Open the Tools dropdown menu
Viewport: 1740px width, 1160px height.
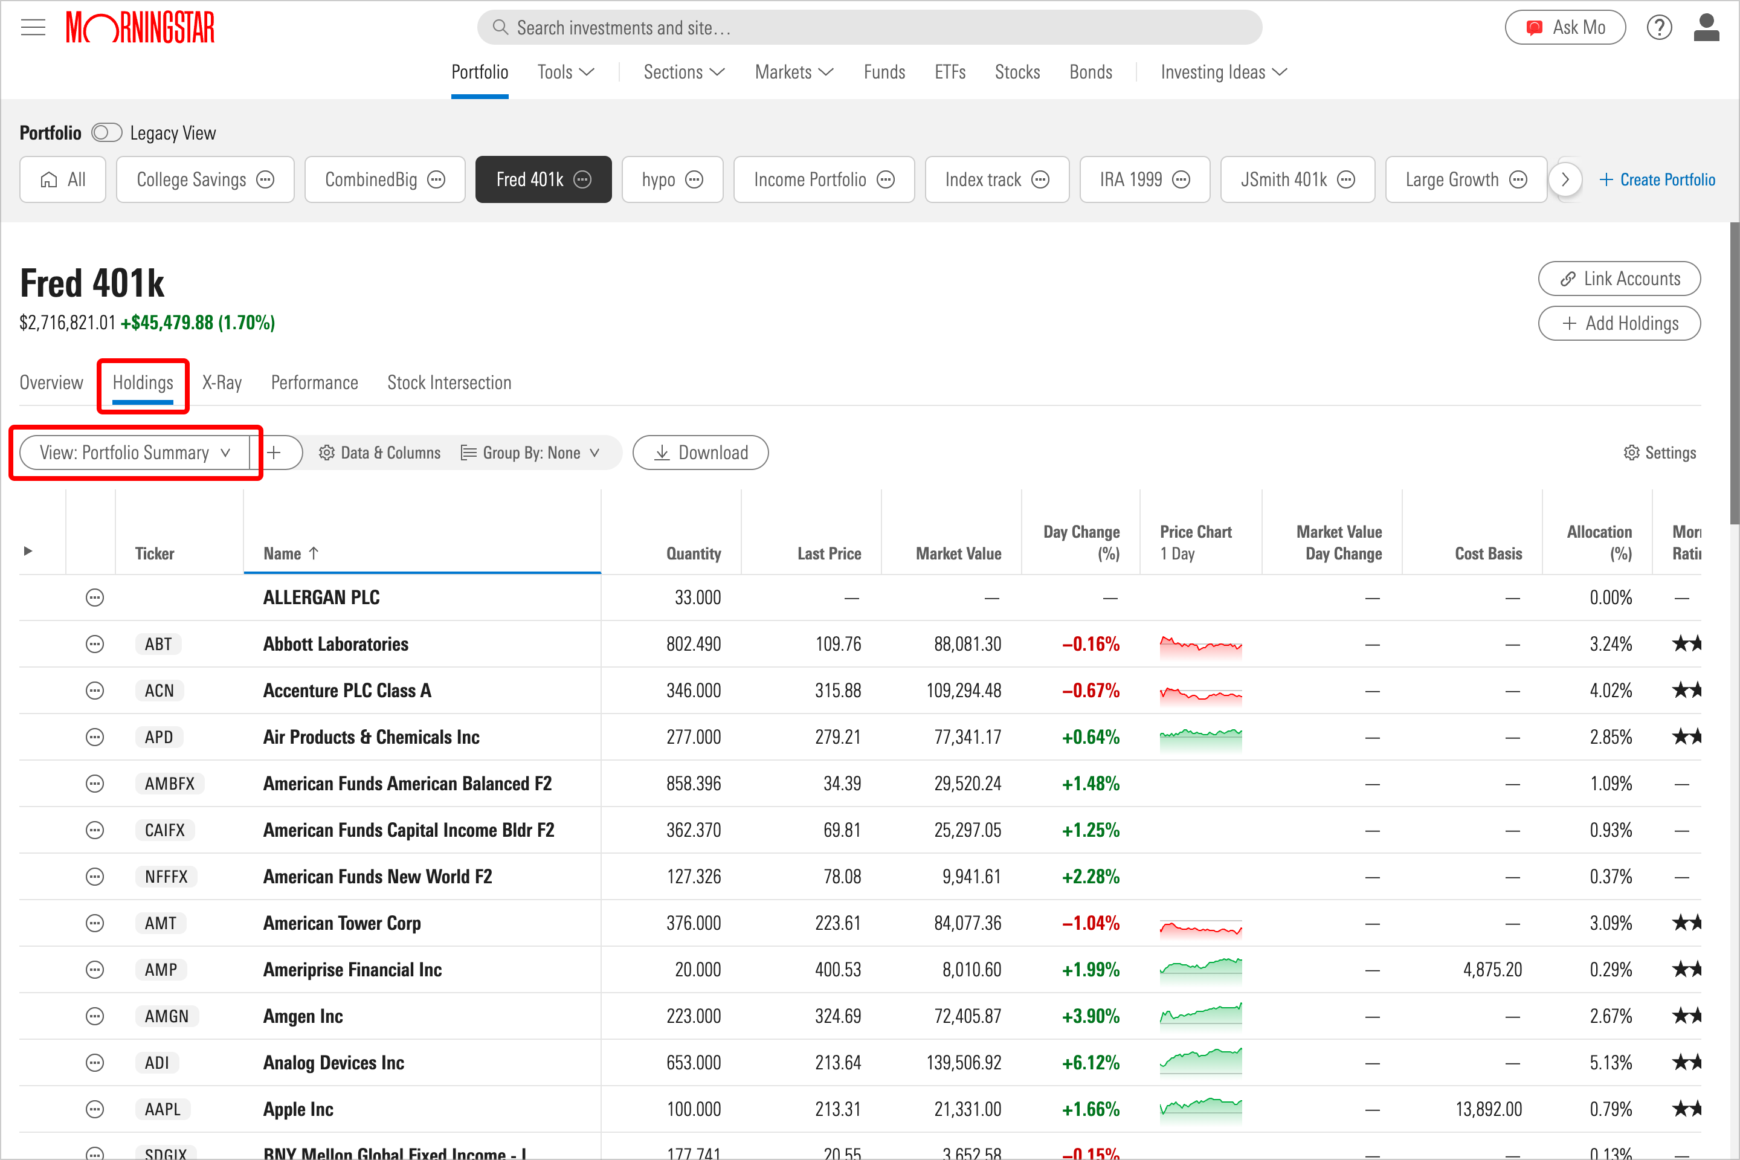(566, 72)
